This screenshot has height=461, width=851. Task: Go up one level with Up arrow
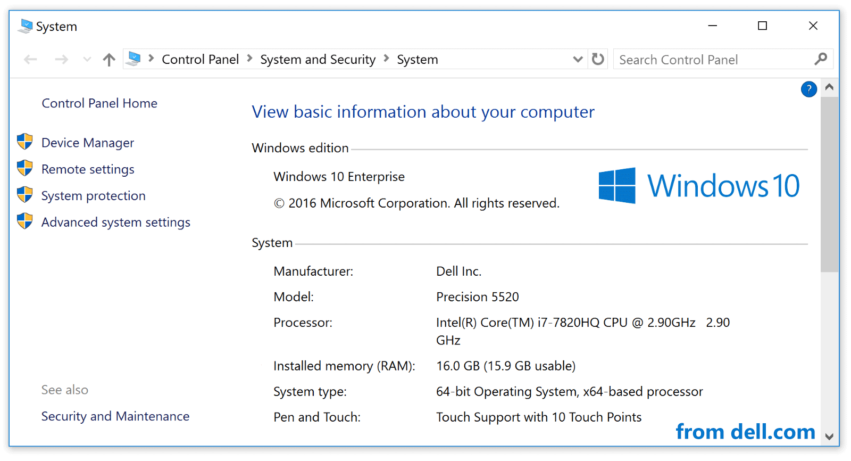pyautogui.click(x=109, y=59)
